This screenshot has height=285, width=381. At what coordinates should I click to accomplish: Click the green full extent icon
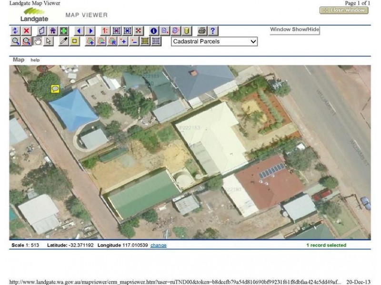[x=64, y=31]
